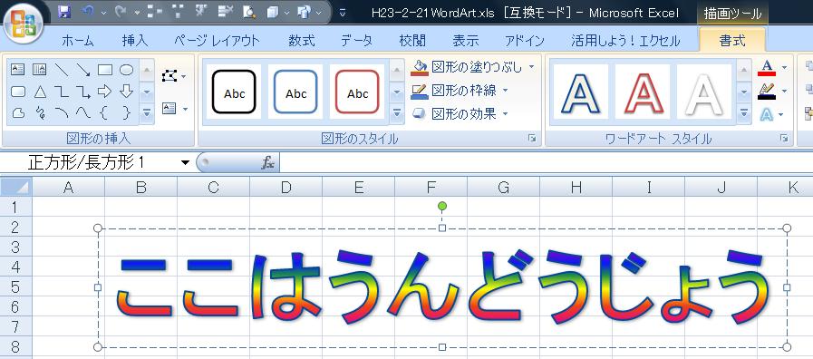Open the Edit Shape points menu
813x359 pixels.
pyautogui.click(x=174, y=76)
